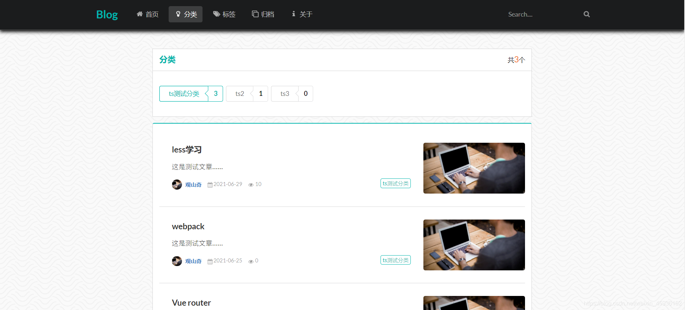Click count label 0 of ts3

click(306, 94)
